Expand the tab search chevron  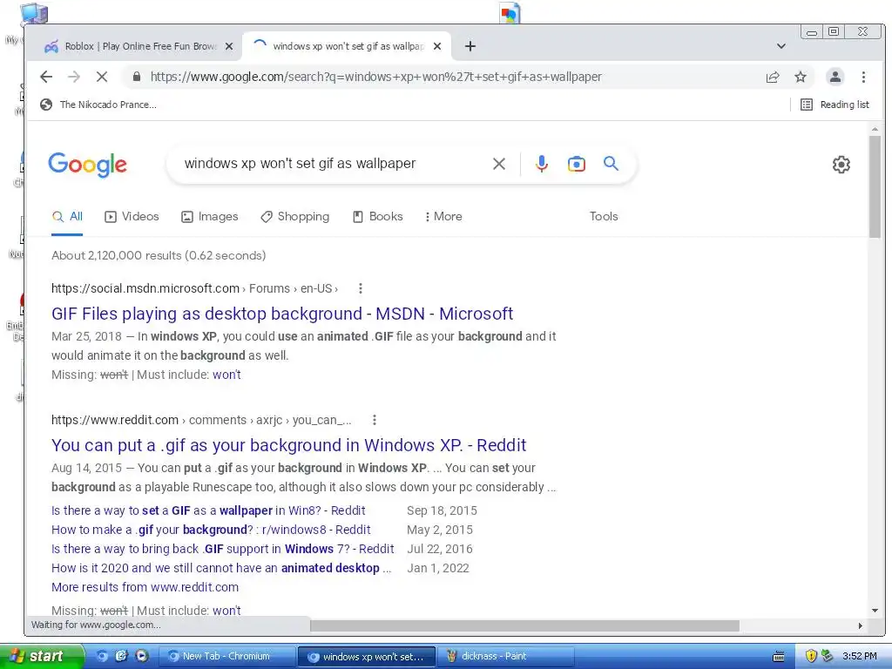coord(781,46)
